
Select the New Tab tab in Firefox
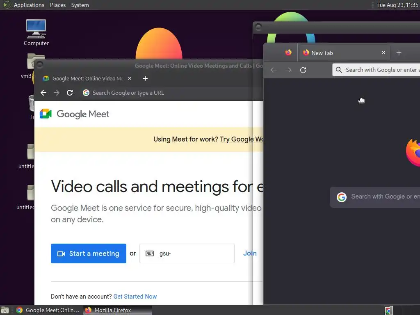[344, 53]
